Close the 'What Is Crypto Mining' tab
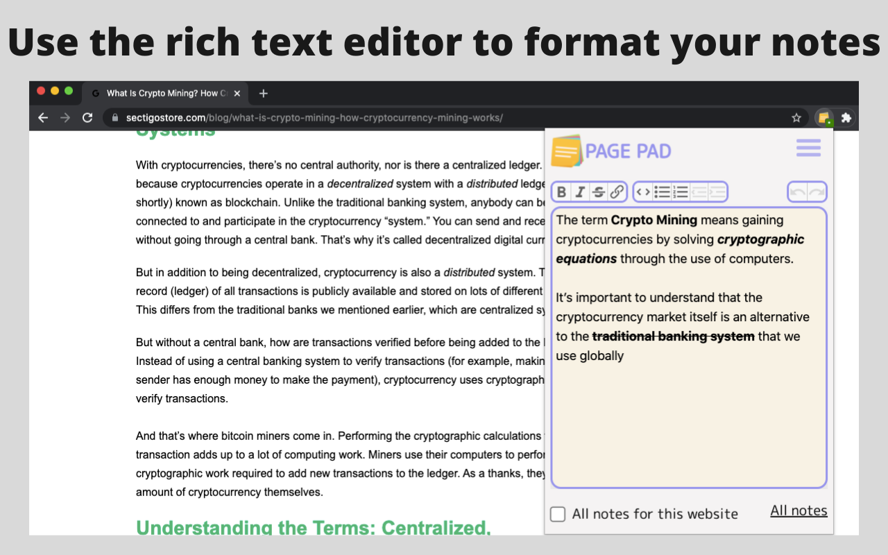Screen dimensions: 888x555 point(237,93)
